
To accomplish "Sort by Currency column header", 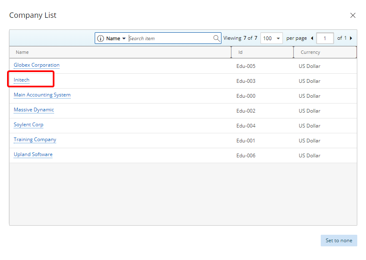I will 325,52.
